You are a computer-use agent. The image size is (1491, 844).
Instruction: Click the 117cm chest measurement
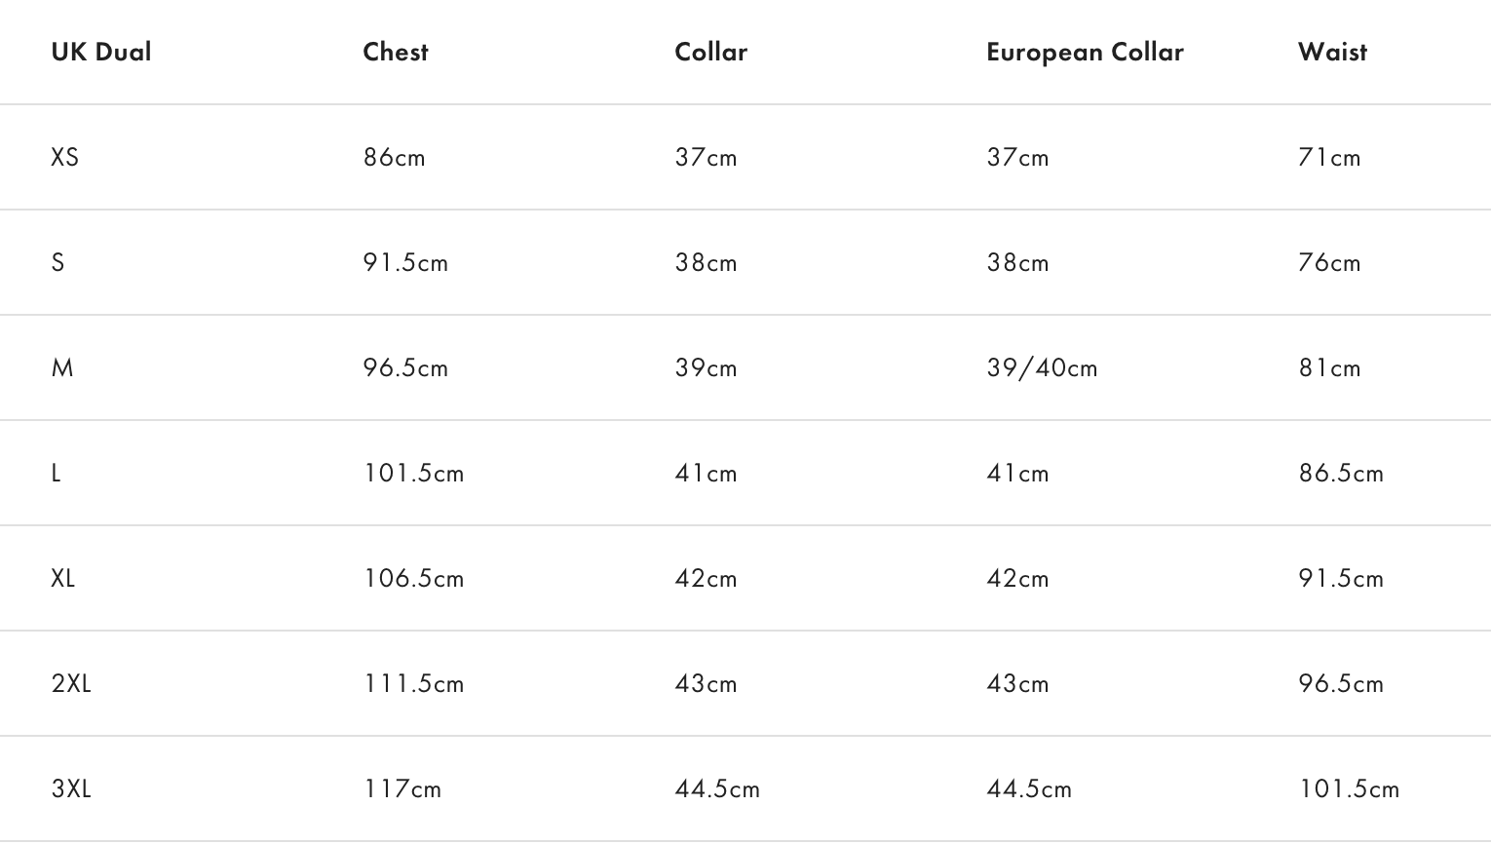pyautogui.click(x=401, y=789)
